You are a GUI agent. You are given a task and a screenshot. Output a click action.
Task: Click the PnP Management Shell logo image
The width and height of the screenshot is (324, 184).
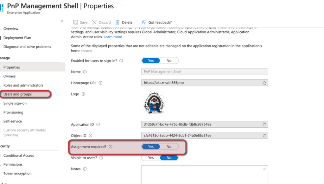[154, 103]
